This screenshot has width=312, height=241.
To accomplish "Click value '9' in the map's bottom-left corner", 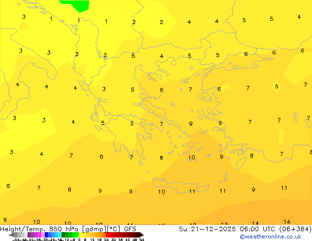I will pos(5,220).
